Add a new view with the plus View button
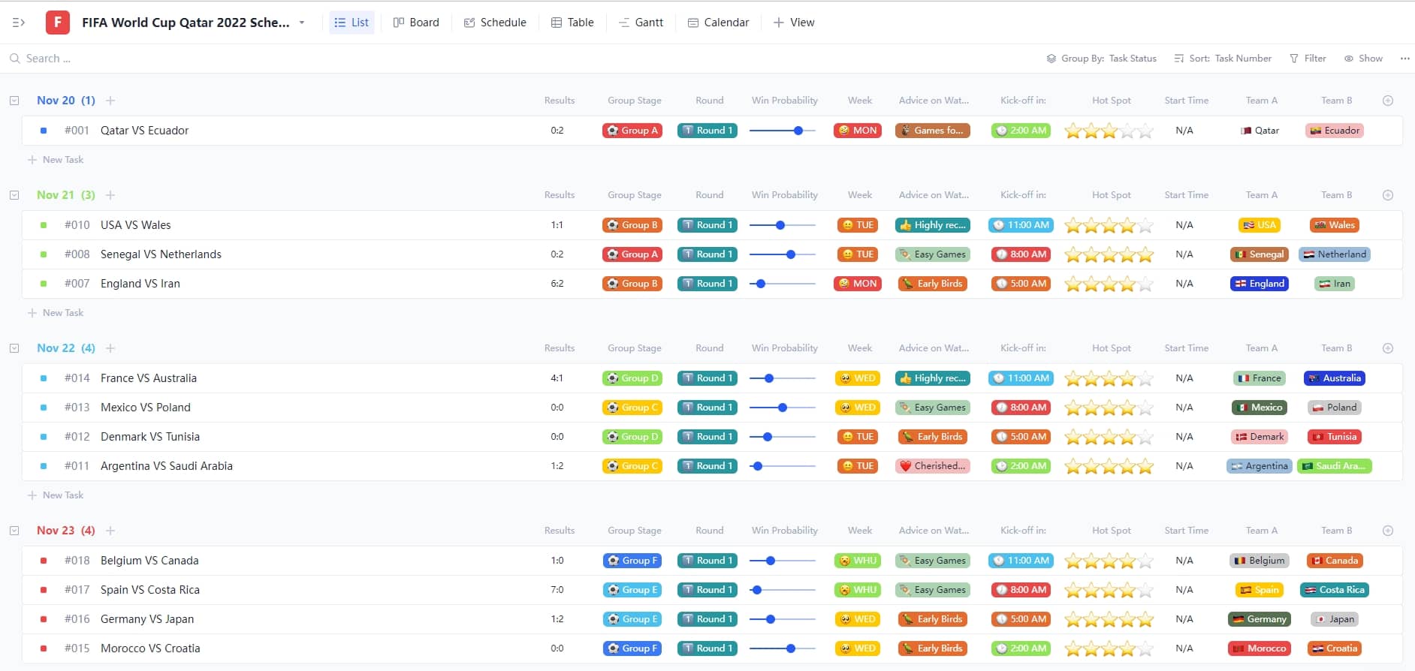Image resolution: width=1415 pixels, height=671 pixels. 794,23
